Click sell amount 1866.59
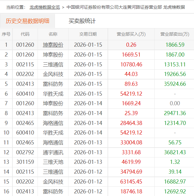Viewport: 194px width, 196px height. pos(175,45)
